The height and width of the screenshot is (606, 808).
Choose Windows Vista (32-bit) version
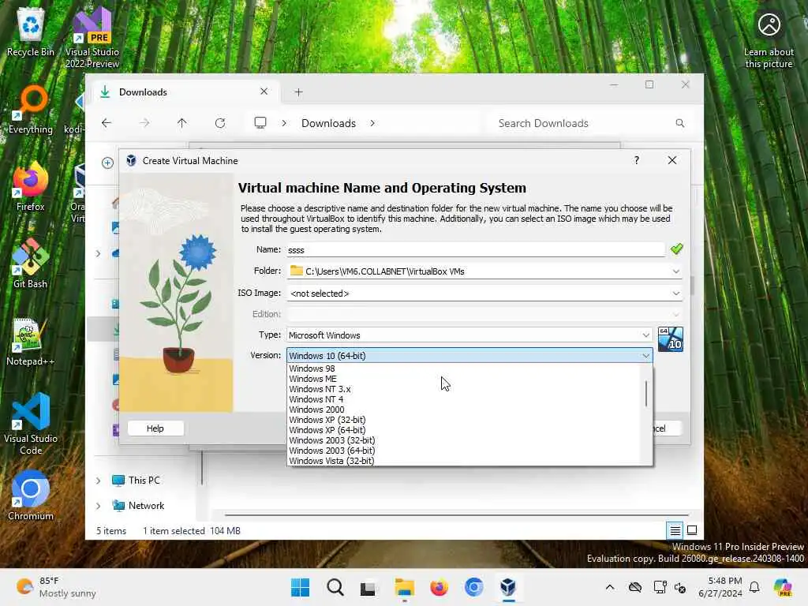click(x=464, y=461)
